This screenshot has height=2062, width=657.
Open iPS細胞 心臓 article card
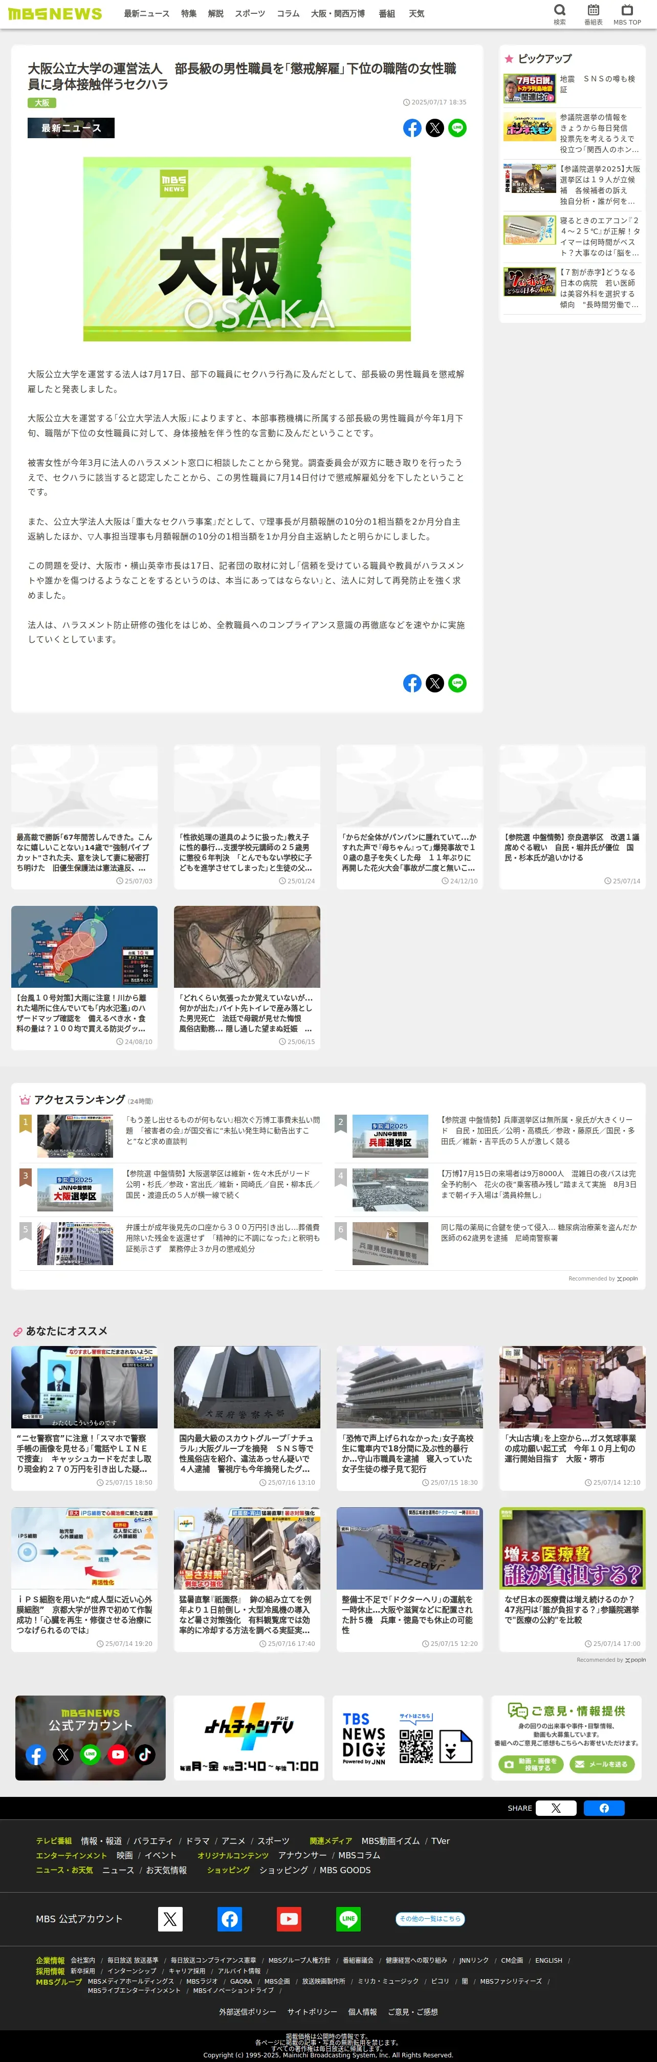(84, 1578)
